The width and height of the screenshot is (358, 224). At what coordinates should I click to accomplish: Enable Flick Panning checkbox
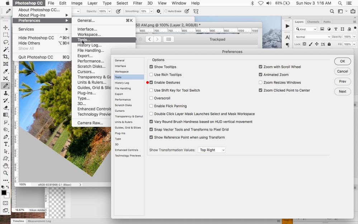[151, 106]
